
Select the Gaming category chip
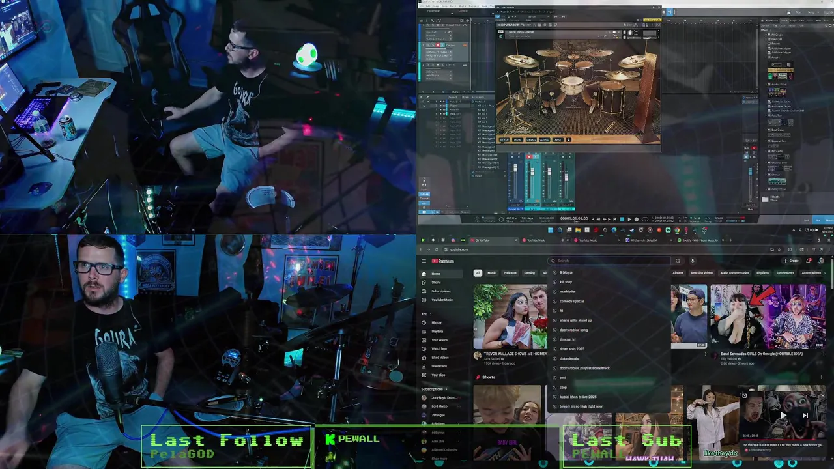point(530,273)
